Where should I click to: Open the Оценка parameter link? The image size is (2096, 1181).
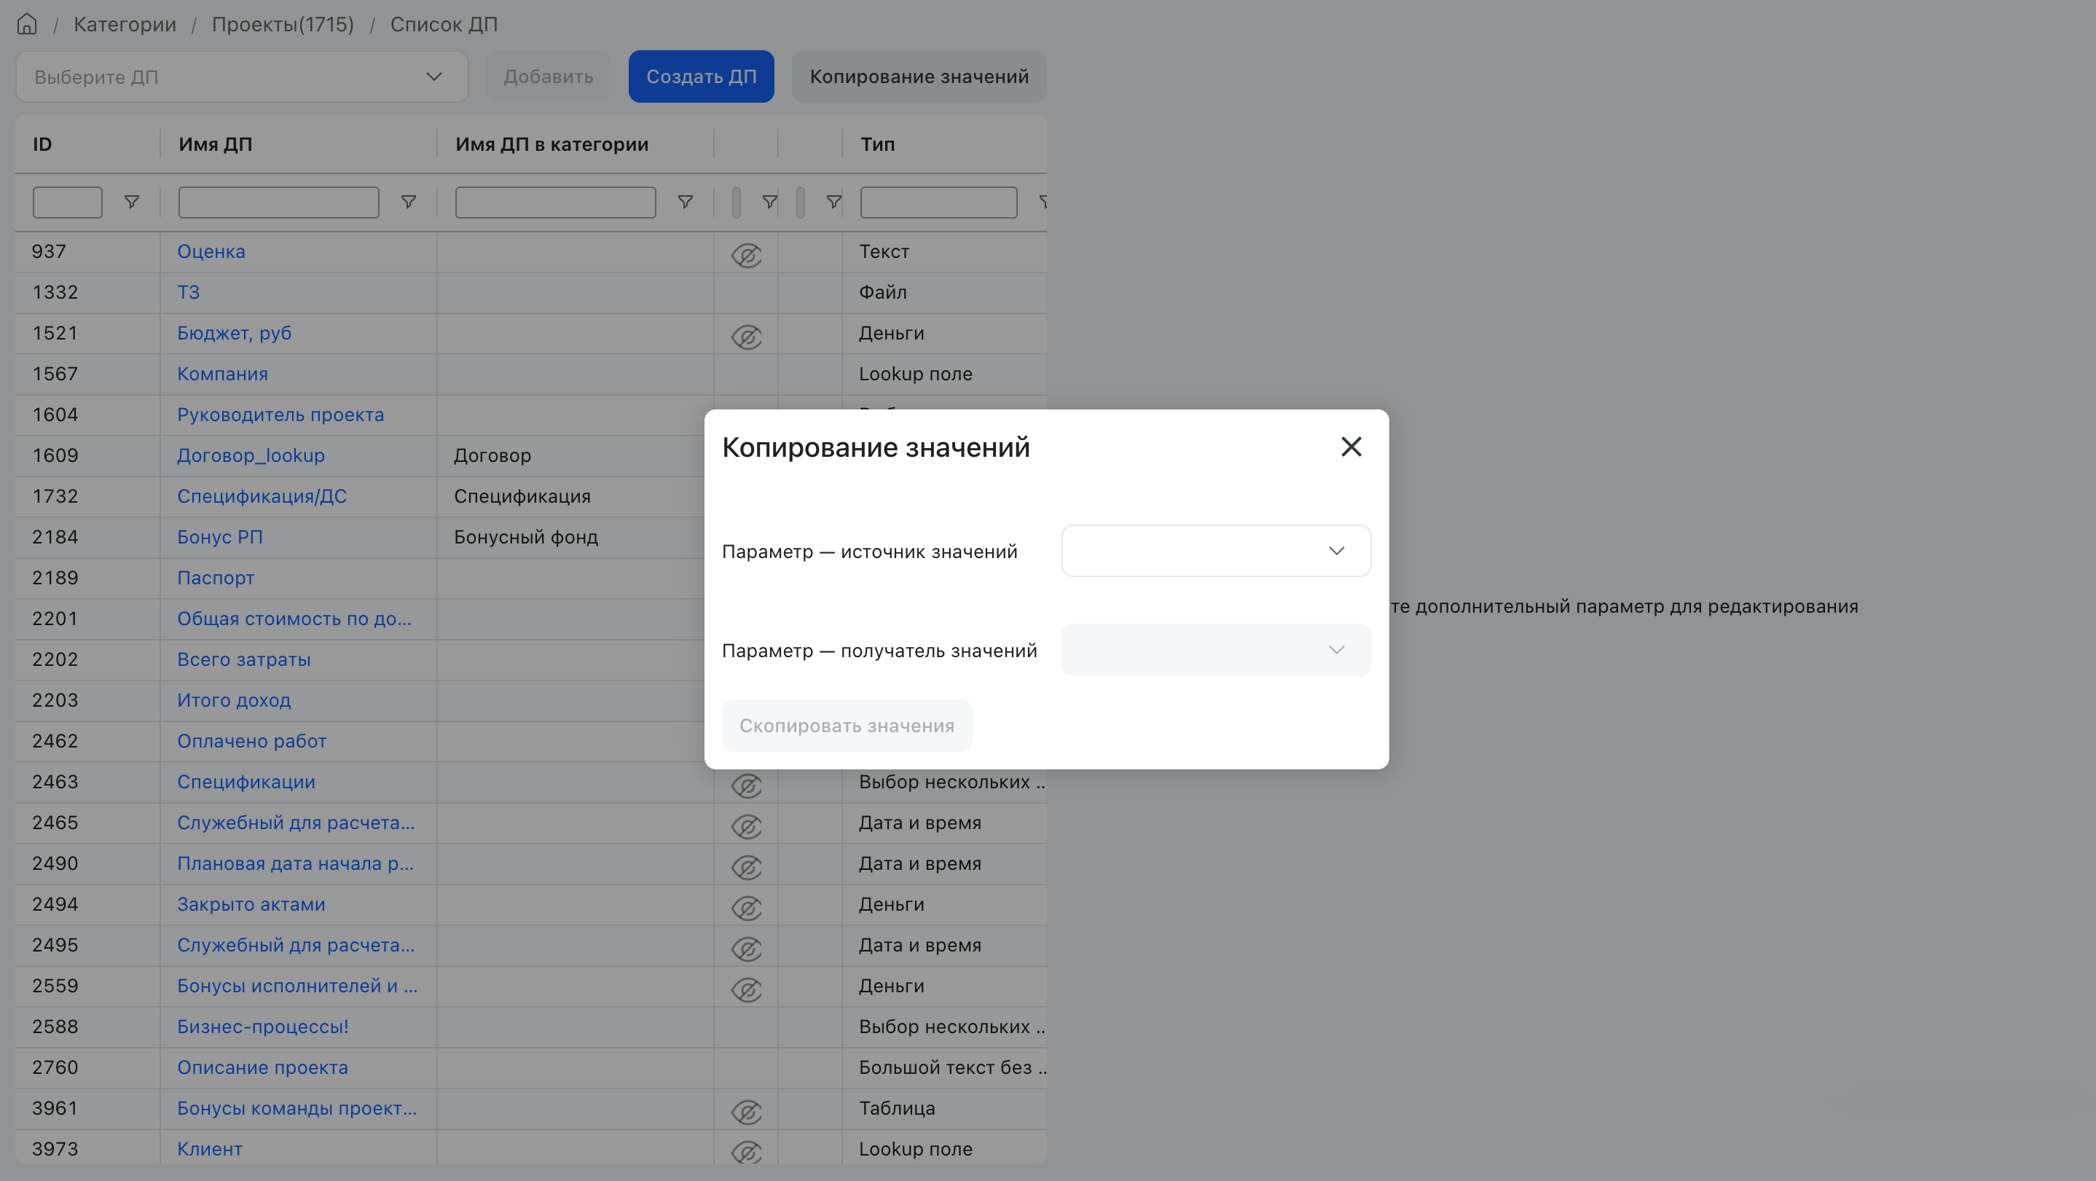[211, 251]
